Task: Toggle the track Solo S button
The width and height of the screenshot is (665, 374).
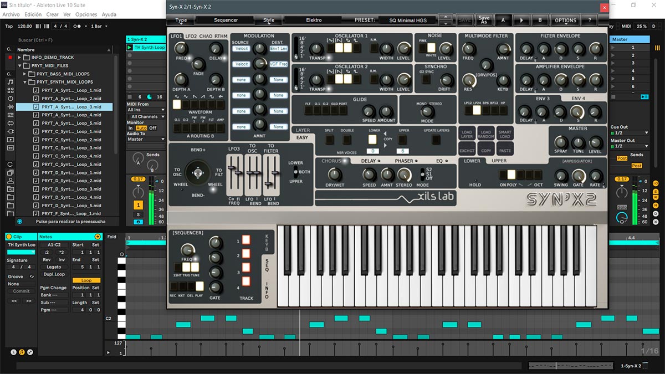Action: 138,214
